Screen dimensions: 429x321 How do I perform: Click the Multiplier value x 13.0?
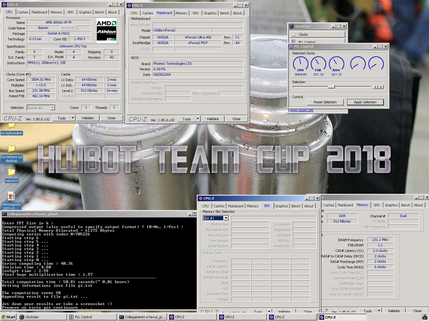(x=41, y=85)
